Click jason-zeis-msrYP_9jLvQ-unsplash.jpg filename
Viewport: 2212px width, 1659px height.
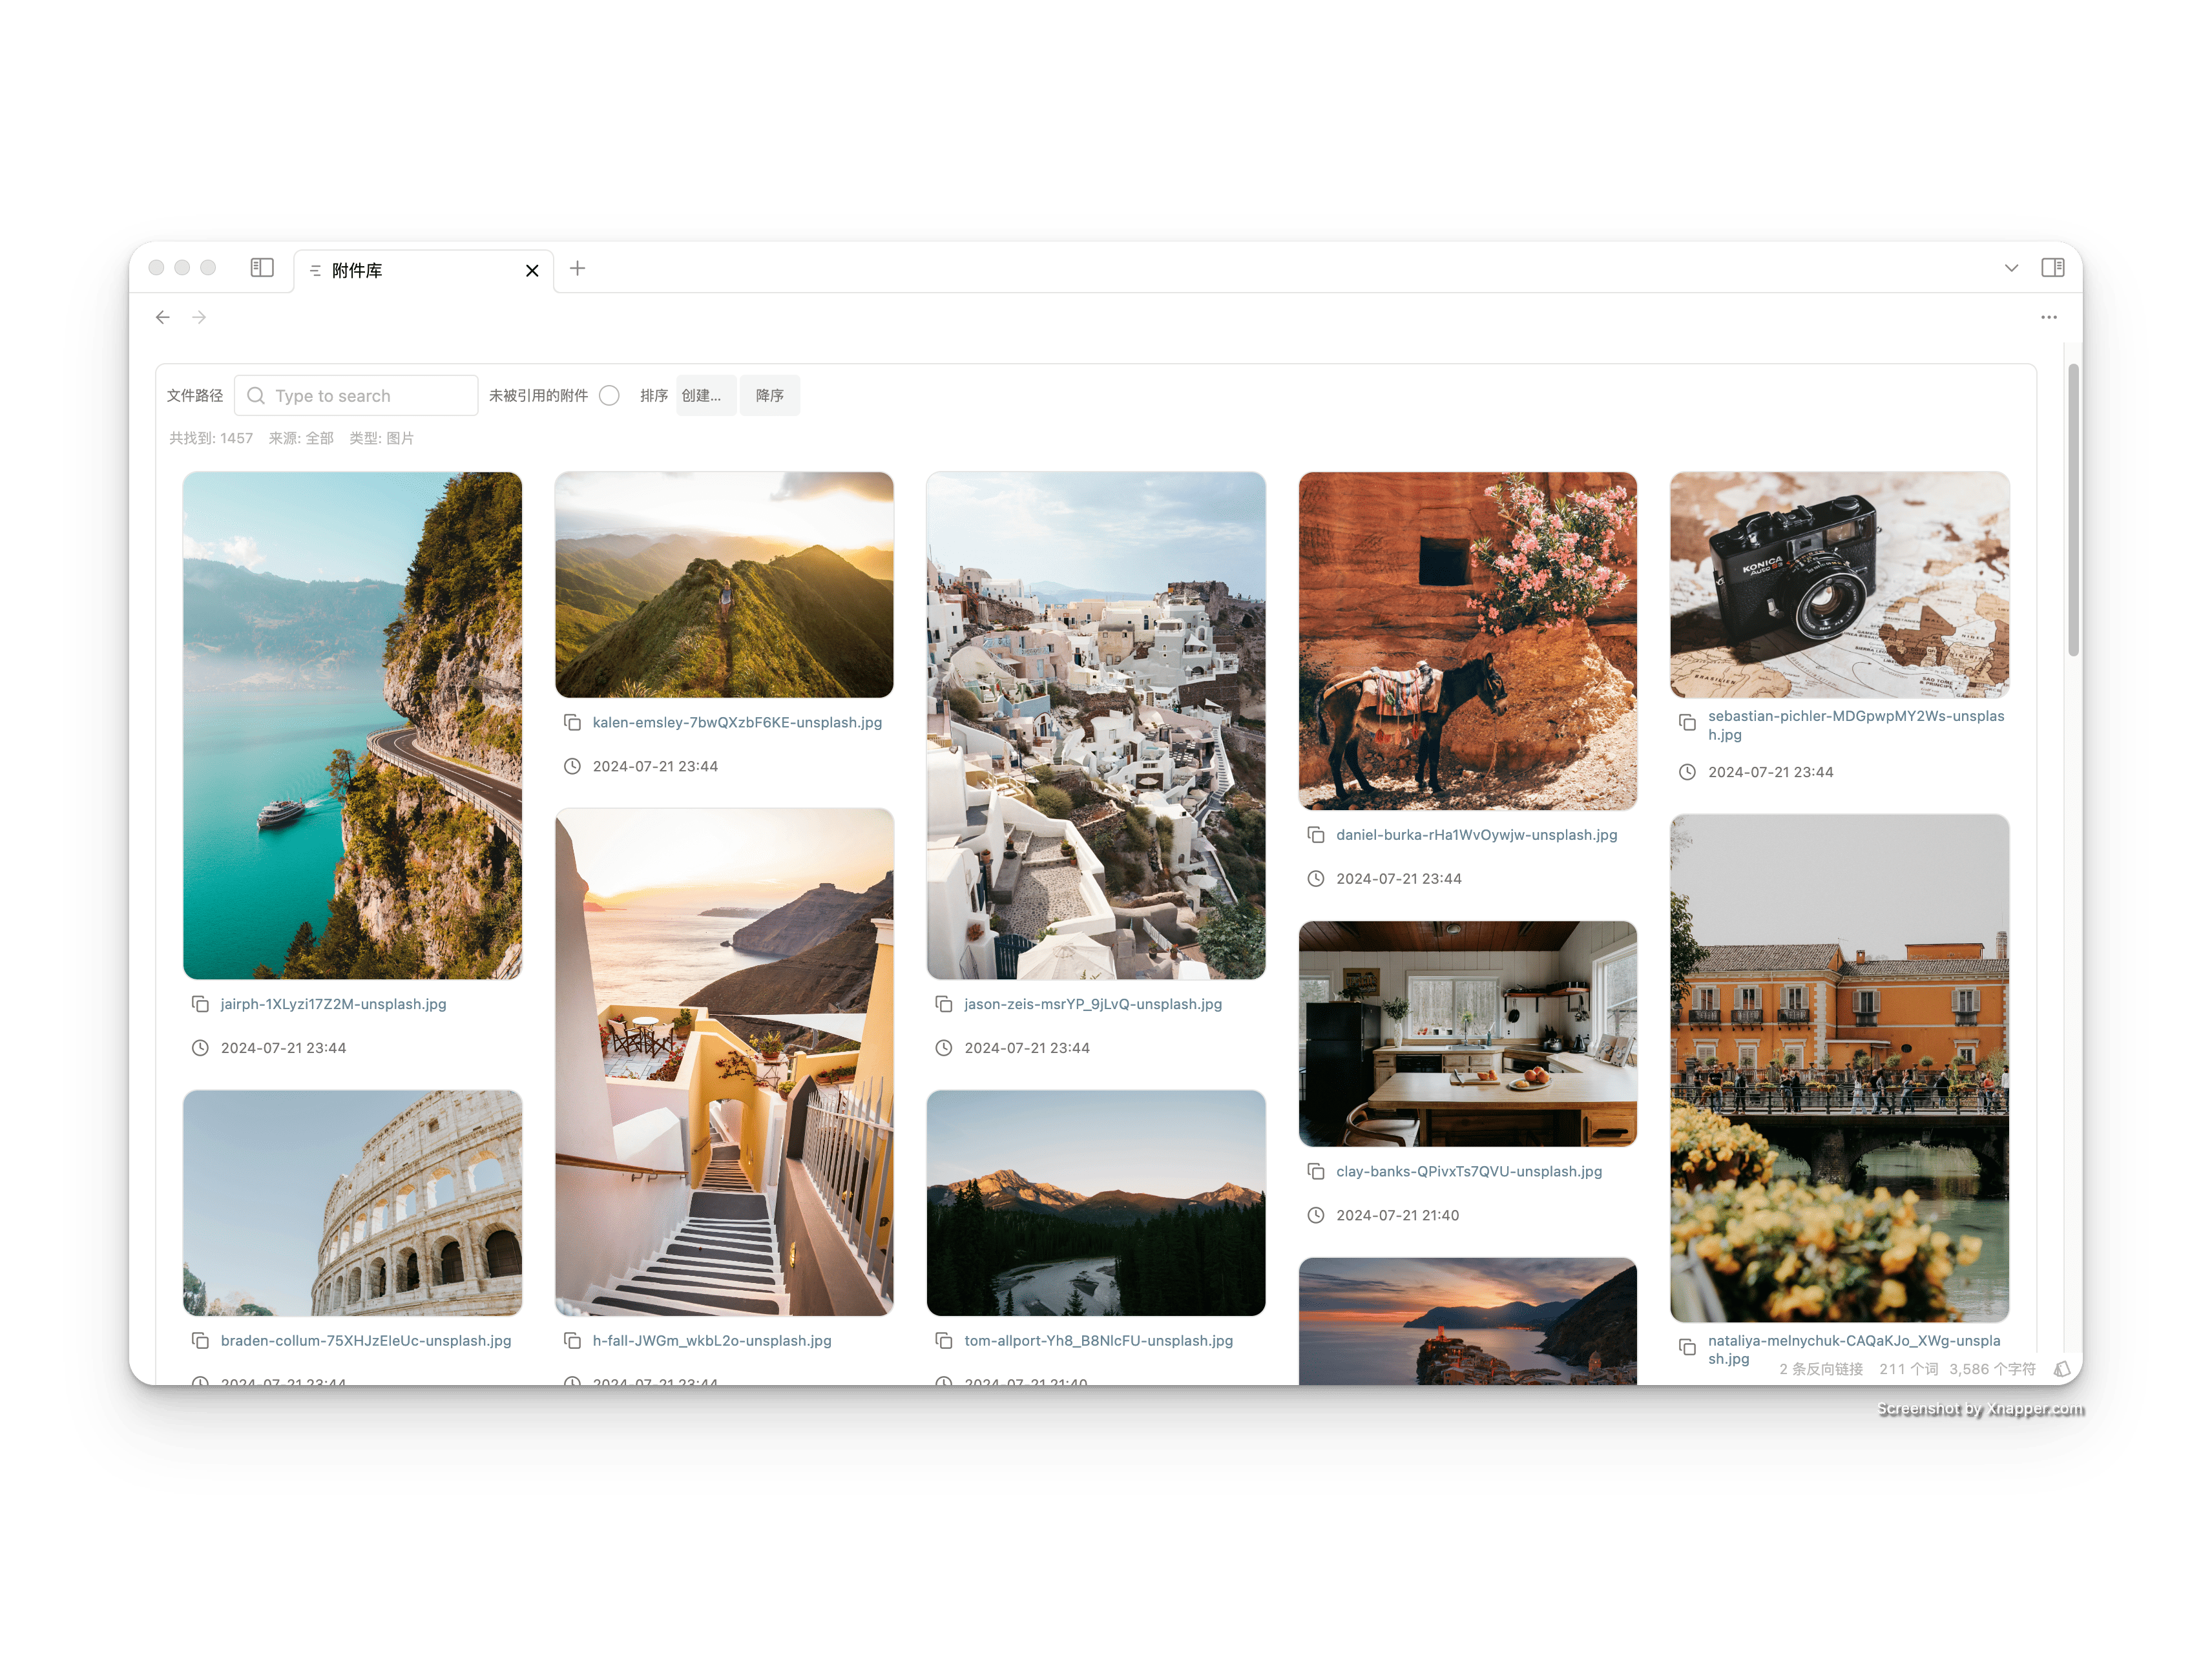pyautogui.click(x=1093, y=1003)
